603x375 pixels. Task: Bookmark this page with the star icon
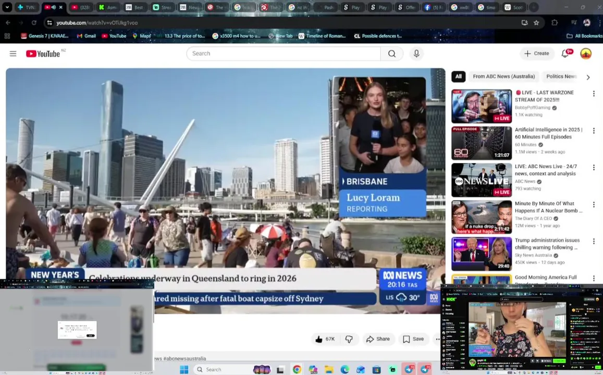[536, 23]
